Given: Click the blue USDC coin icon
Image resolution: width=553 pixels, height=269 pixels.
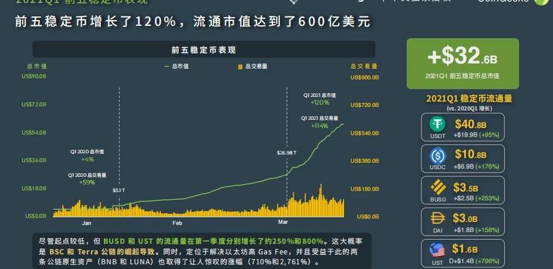Looking at the screenshot, I should pyautogui.click(x=437, y=156).
